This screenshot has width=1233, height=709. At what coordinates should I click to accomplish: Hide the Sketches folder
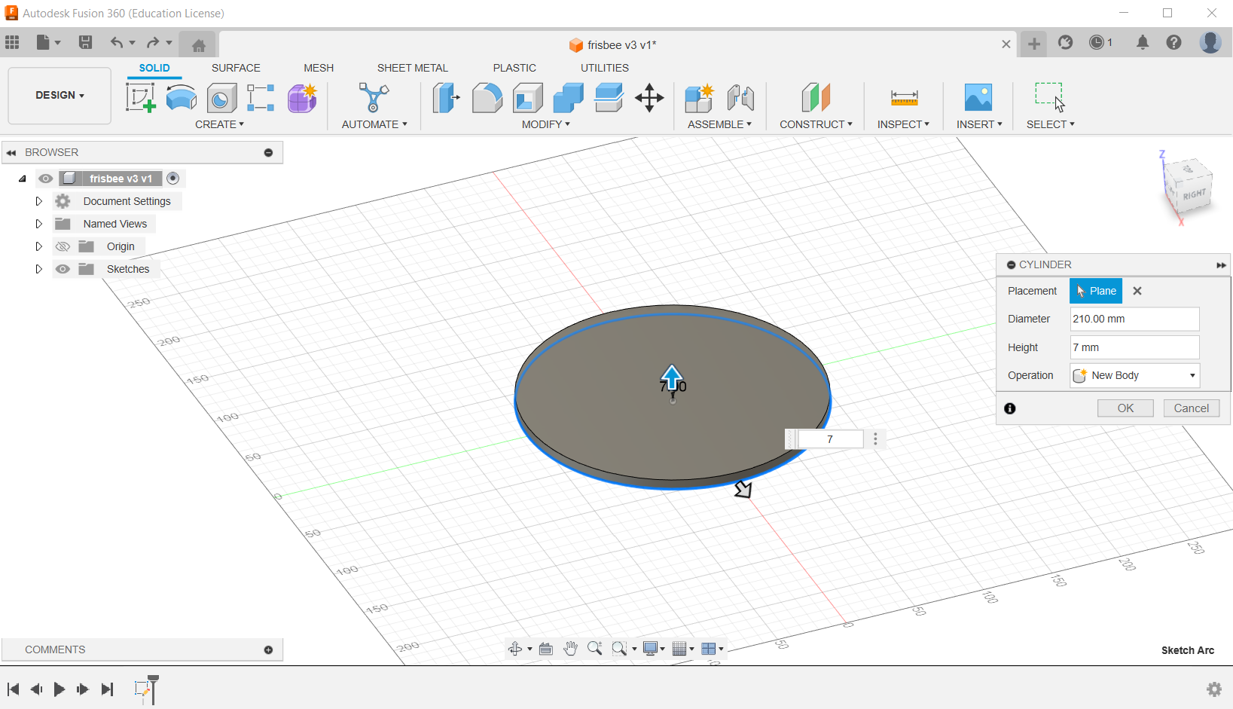click(x=63, y=269)
